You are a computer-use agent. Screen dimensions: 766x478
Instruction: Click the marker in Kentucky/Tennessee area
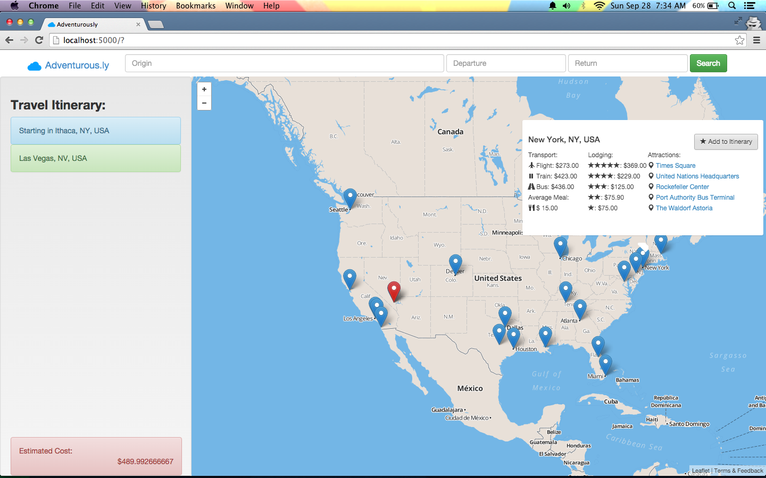pyautogui.click(x=565, y=292)
